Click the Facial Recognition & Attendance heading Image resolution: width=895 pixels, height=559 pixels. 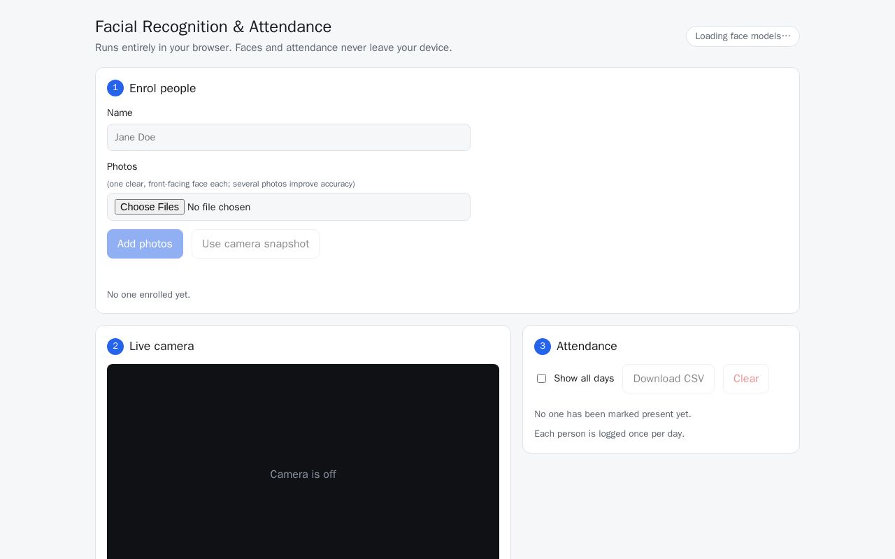[213, 27]
